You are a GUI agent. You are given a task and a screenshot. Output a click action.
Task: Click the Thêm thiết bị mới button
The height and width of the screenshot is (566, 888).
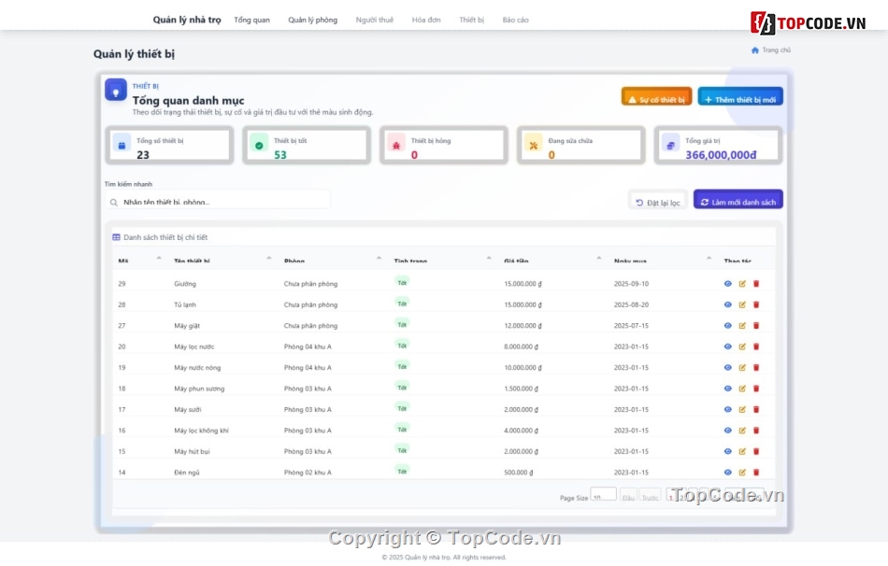(738, 95)
